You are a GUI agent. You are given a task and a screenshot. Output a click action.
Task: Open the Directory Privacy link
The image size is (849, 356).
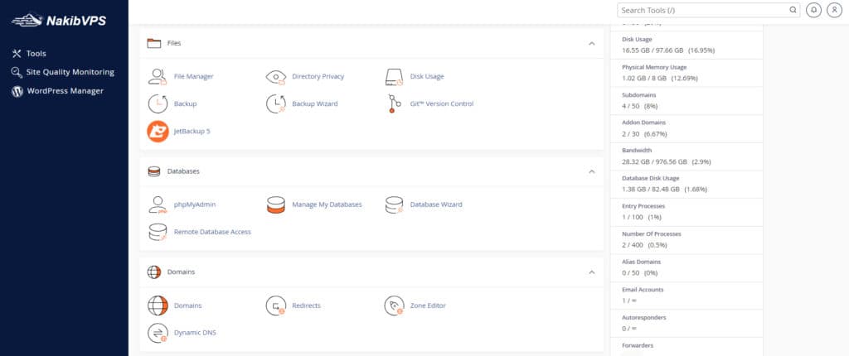pos(318,77)
